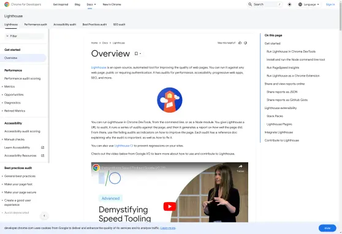Screen dimensions: 342x234
Task: Jump to Install and run Node command line tool
Action: pyautogui.click(x=295, y=59)
